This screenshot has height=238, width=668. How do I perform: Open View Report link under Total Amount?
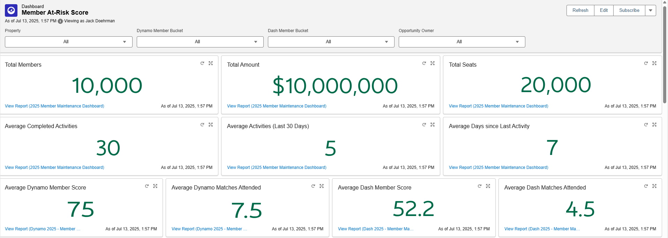pos(277,106)
